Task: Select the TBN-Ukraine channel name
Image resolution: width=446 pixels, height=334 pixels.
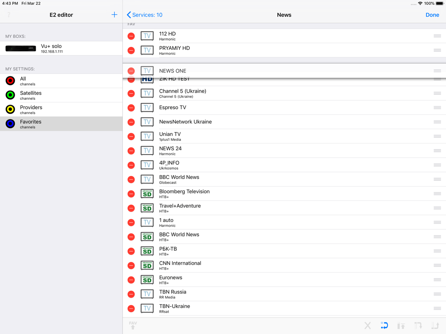Action: (x=175, y=306)
